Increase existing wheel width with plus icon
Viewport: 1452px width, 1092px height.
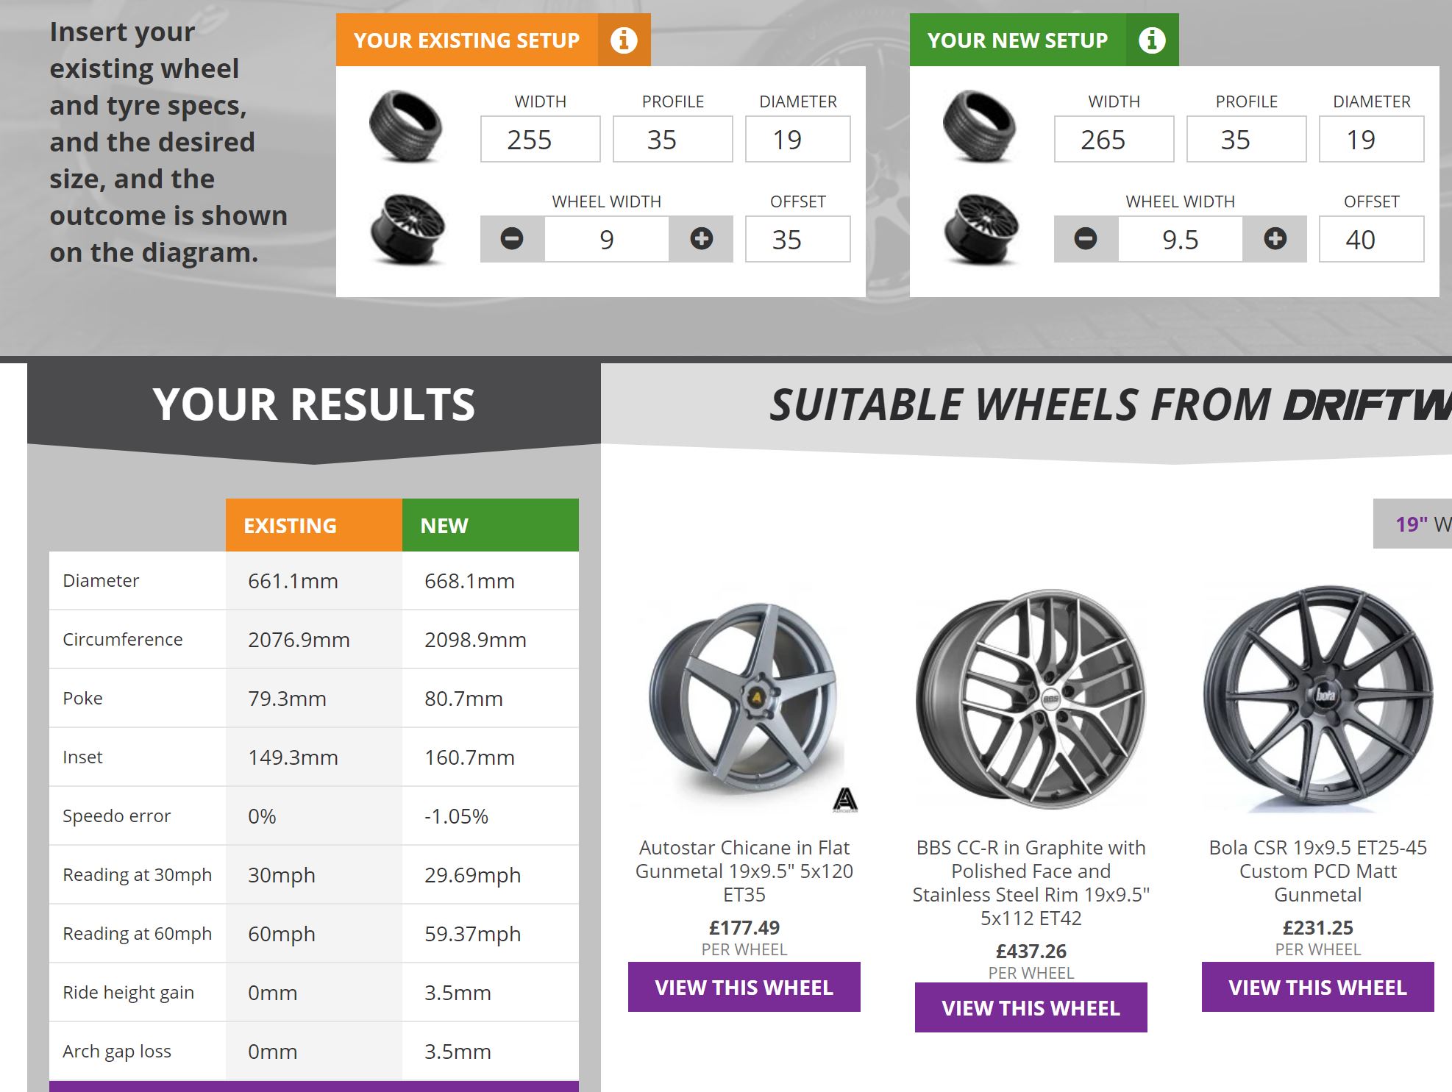701,239
